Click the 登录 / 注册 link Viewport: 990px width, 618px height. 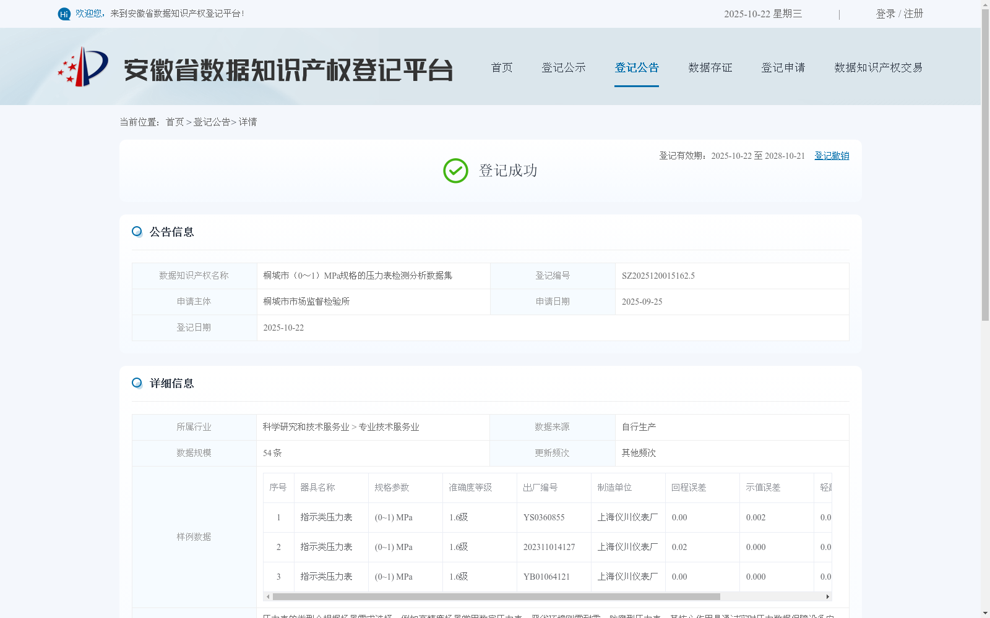900,14
